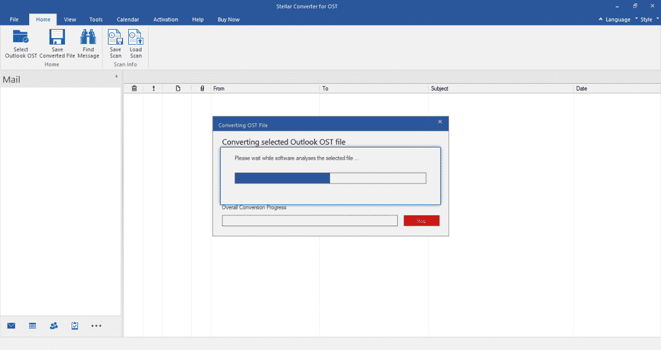The width and height of the screenshot is (661, 350).
Task: Show more navigation options ellipsis
Action: 96,326
